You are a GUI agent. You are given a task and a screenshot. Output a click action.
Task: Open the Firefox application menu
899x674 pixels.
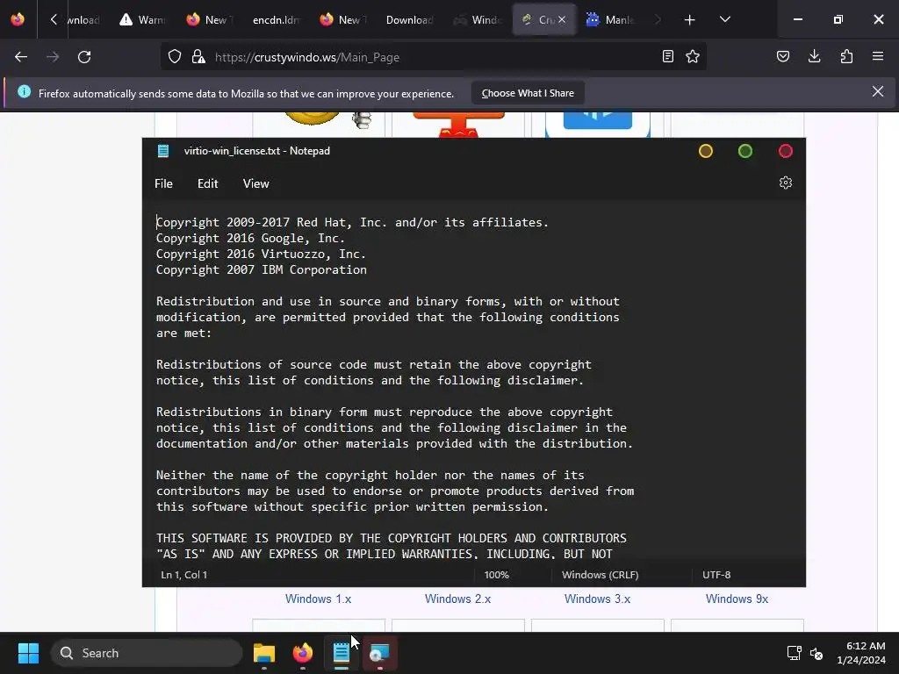(878, 56)
